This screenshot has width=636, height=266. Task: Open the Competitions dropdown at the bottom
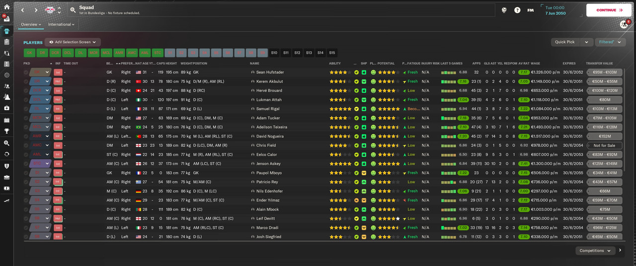(x=595, y=251)
